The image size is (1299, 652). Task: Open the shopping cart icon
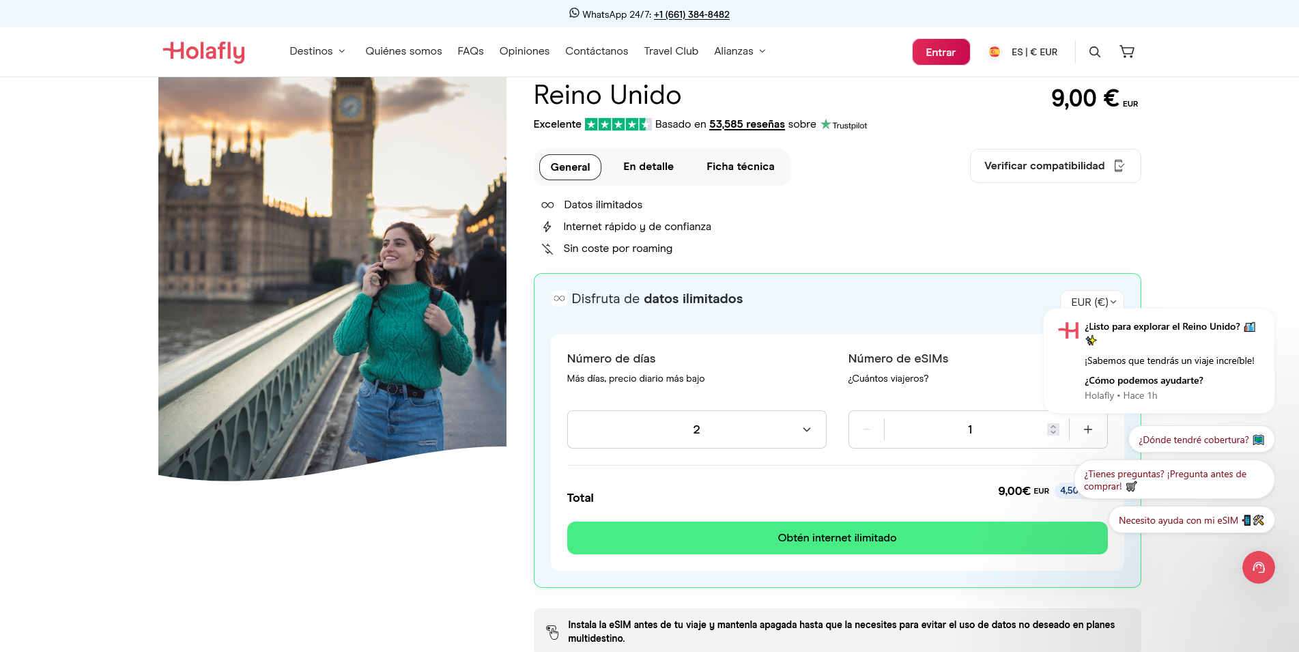(x=1127, y=51)
